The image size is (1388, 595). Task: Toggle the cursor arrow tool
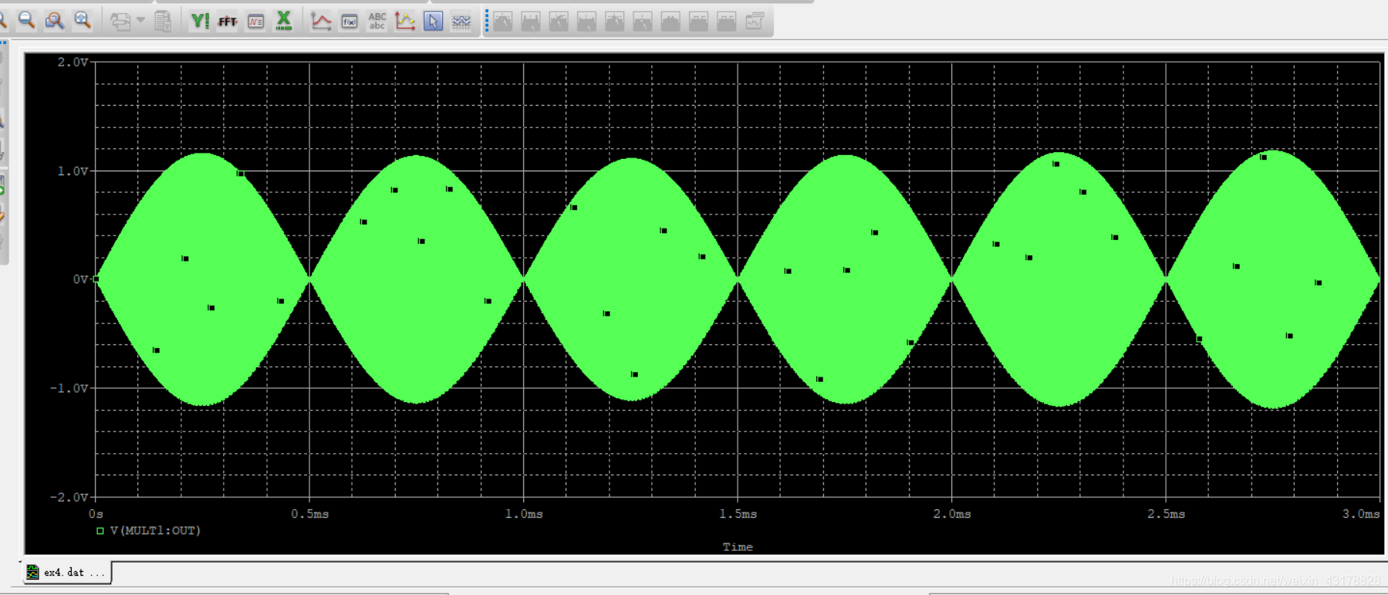(x=434, y=21)
